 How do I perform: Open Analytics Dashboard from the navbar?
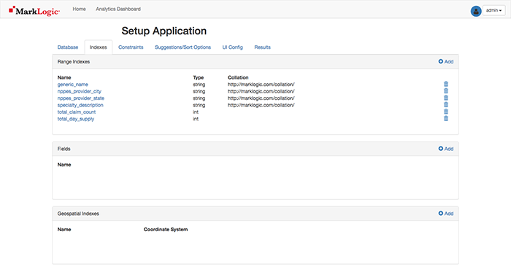pos(118,9)
